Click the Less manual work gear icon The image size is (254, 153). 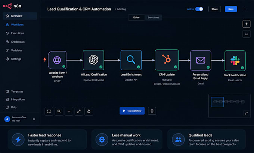click(x=102, y=140)
